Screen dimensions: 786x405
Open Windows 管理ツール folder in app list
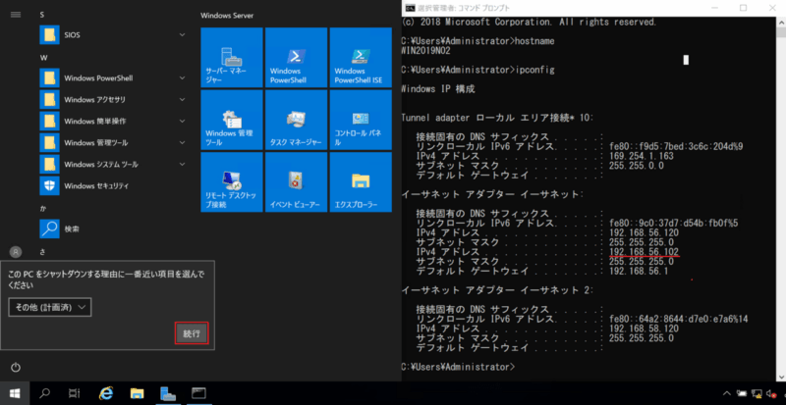113,142
